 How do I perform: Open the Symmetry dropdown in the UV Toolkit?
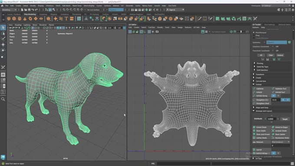click(277, 42)
